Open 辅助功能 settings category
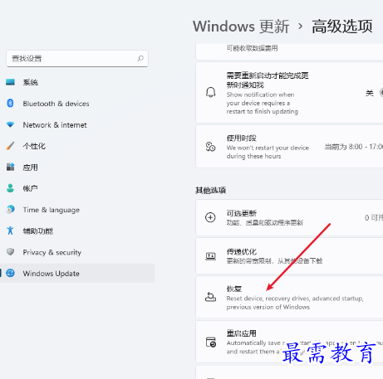The width and height of the screenshot is (383, 379). coord(38,231)
